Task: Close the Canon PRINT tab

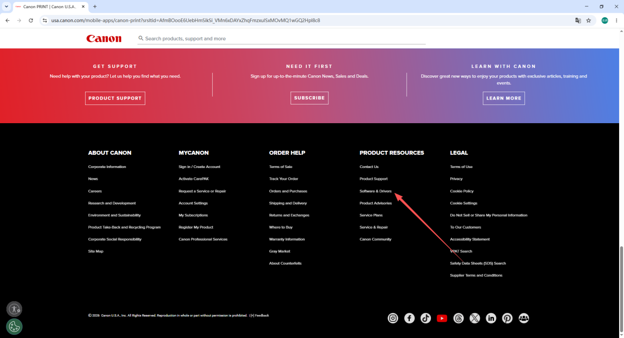Action: [x=83, y=6]
